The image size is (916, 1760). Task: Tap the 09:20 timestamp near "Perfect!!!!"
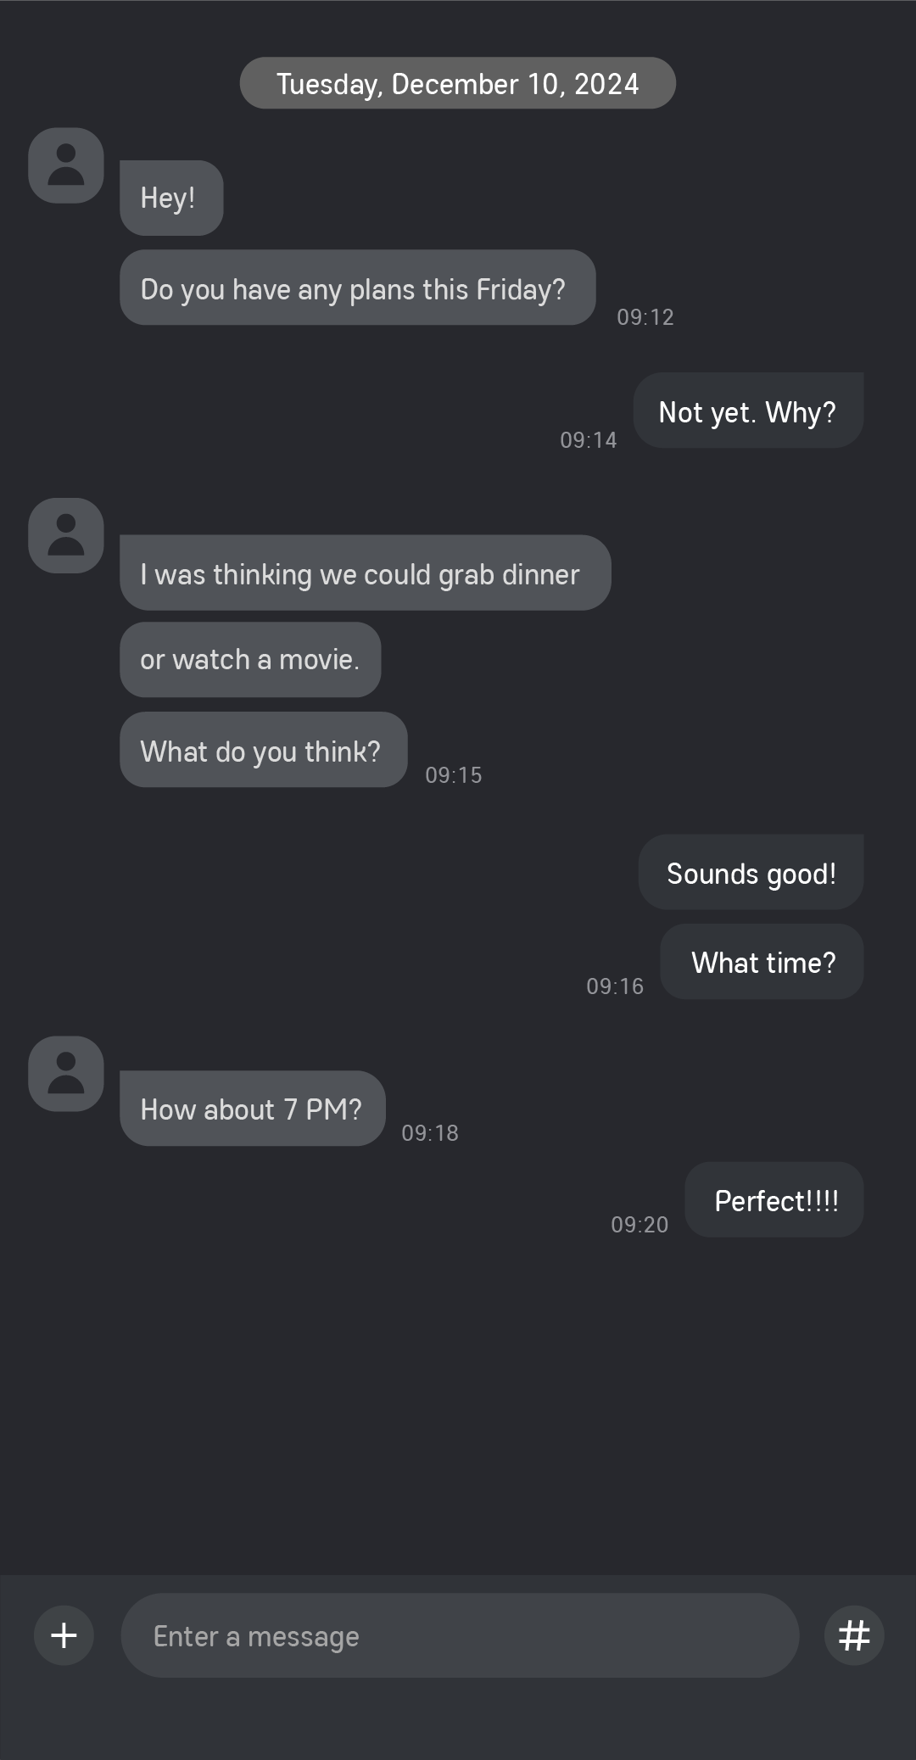640,1225
